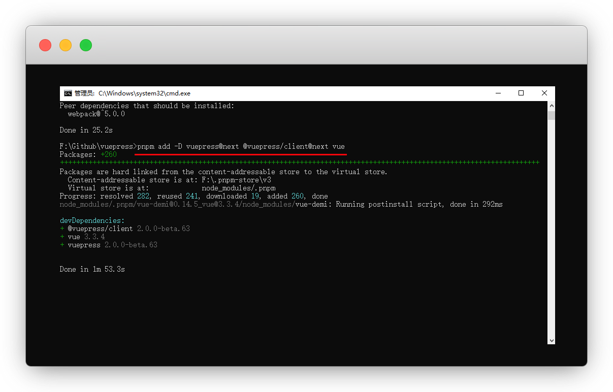613x392 pixels.
Task: Click the @vuepress/client 2.0.0-beta.63 entry
Action: (x=125, y=229)
